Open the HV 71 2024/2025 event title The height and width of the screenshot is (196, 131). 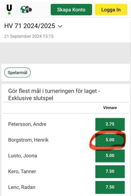click(30, 26)
